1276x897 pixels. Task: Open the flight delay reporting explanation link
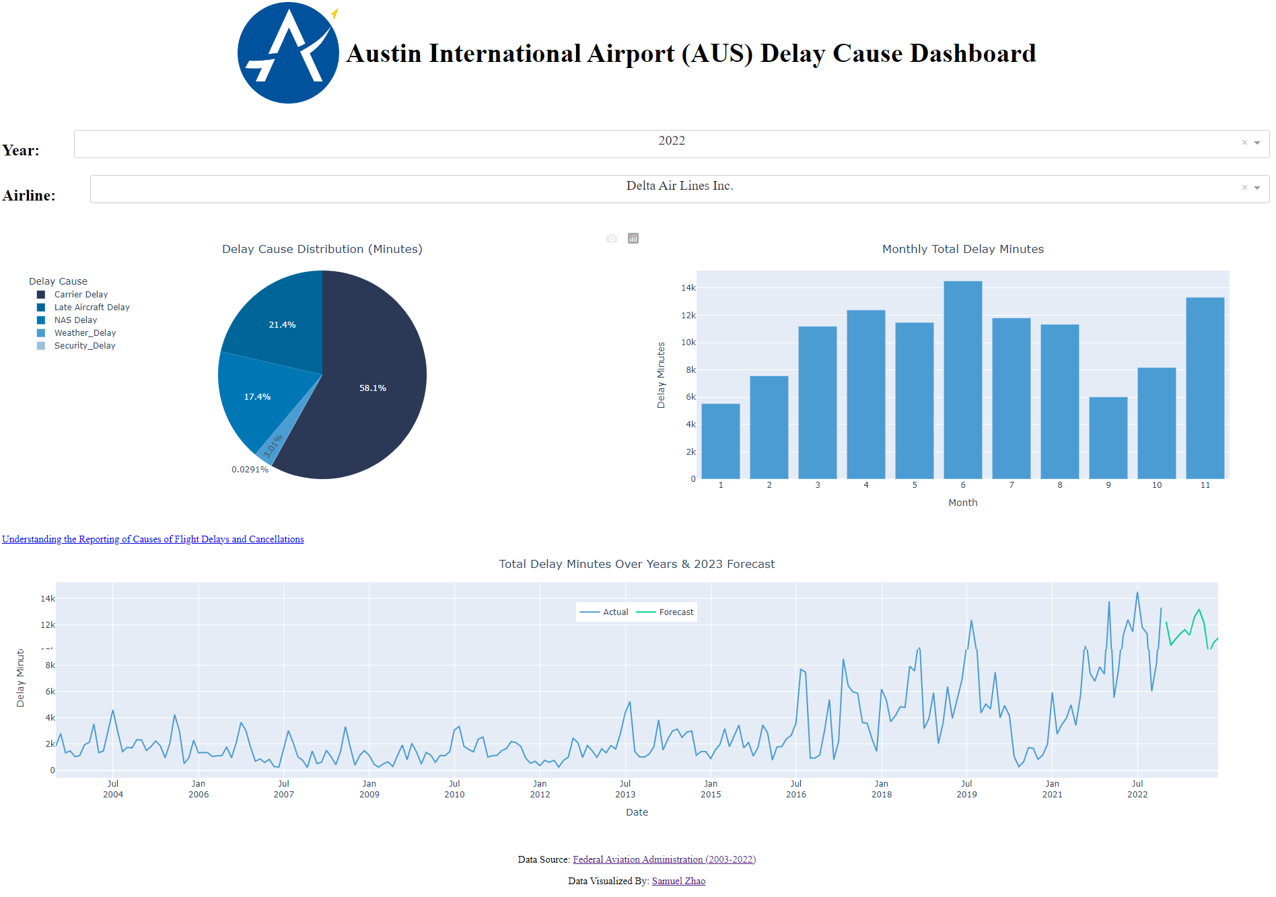tap(153, 539)
